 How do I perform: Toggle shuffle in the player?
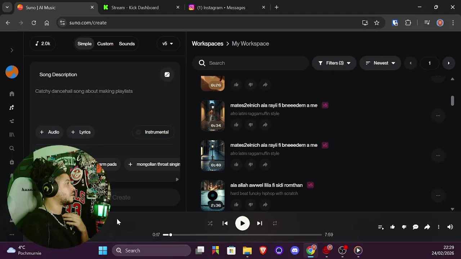(210, 223)
